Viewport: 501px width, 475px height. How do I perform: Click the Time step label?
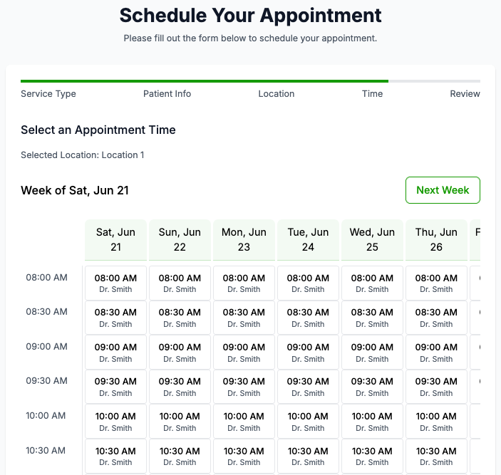tap(372, 94)
